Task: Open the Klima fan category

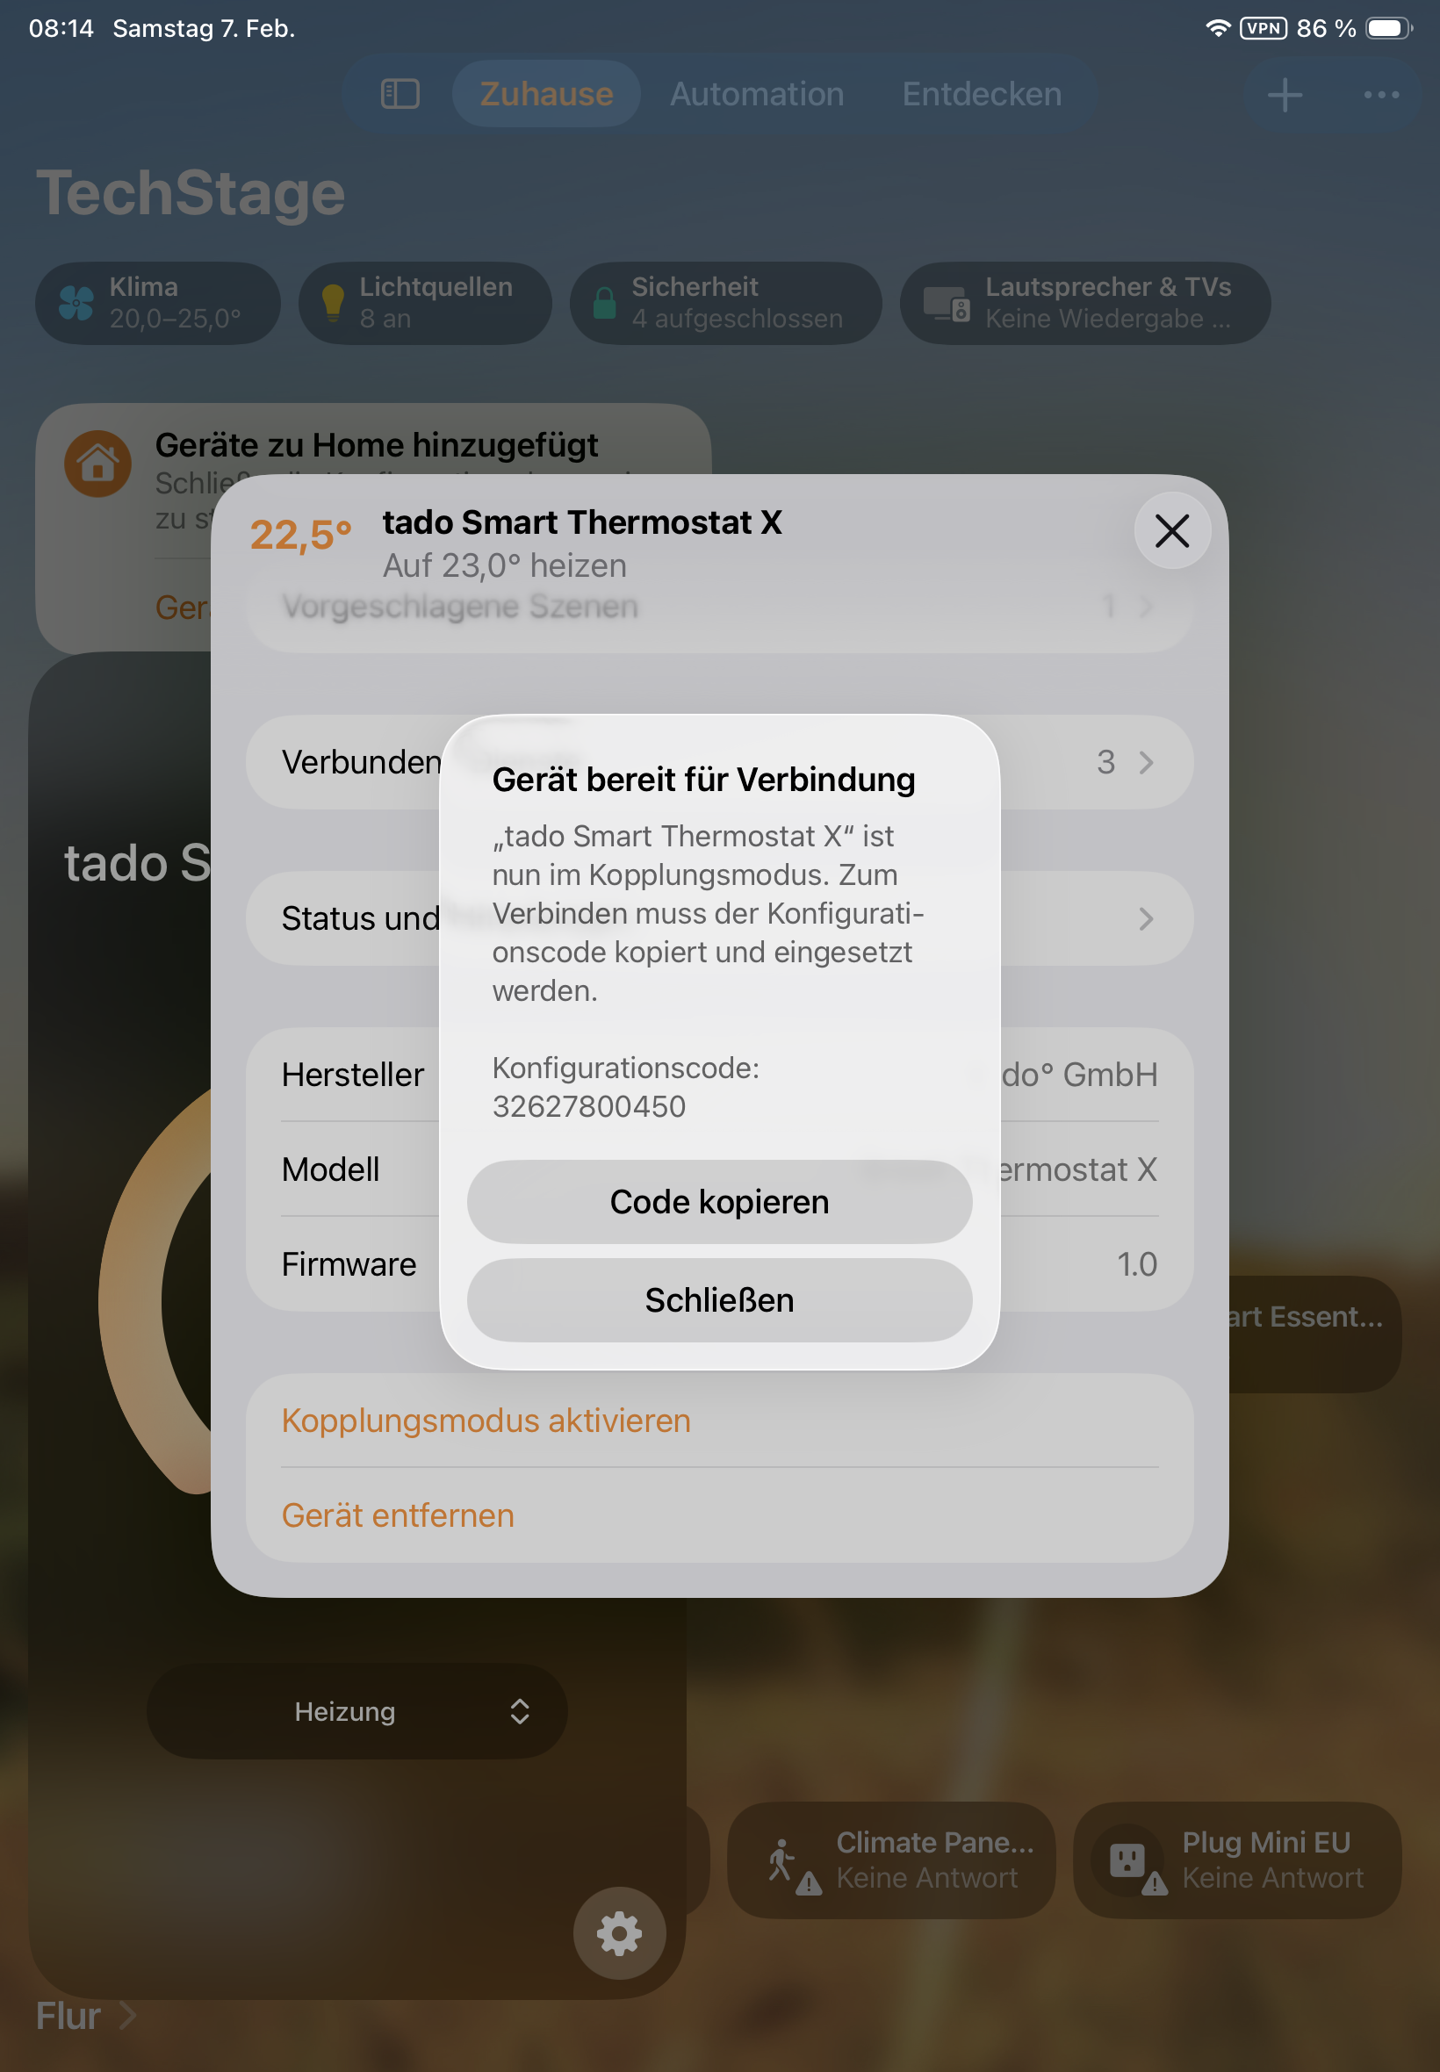Action: [x=158, y=303]
